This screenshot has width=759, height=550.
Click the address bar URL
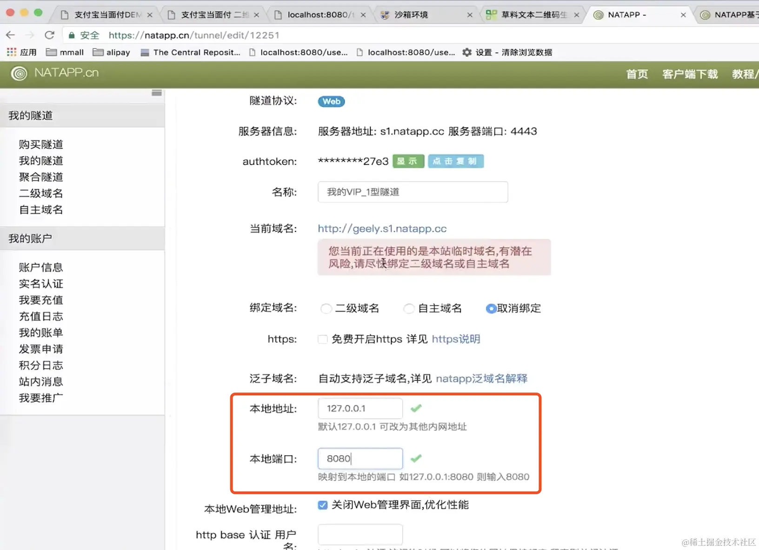pos(194,35)
